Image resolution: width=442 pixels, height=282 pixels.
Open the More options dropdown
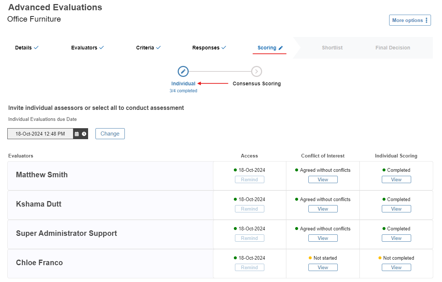410,20
